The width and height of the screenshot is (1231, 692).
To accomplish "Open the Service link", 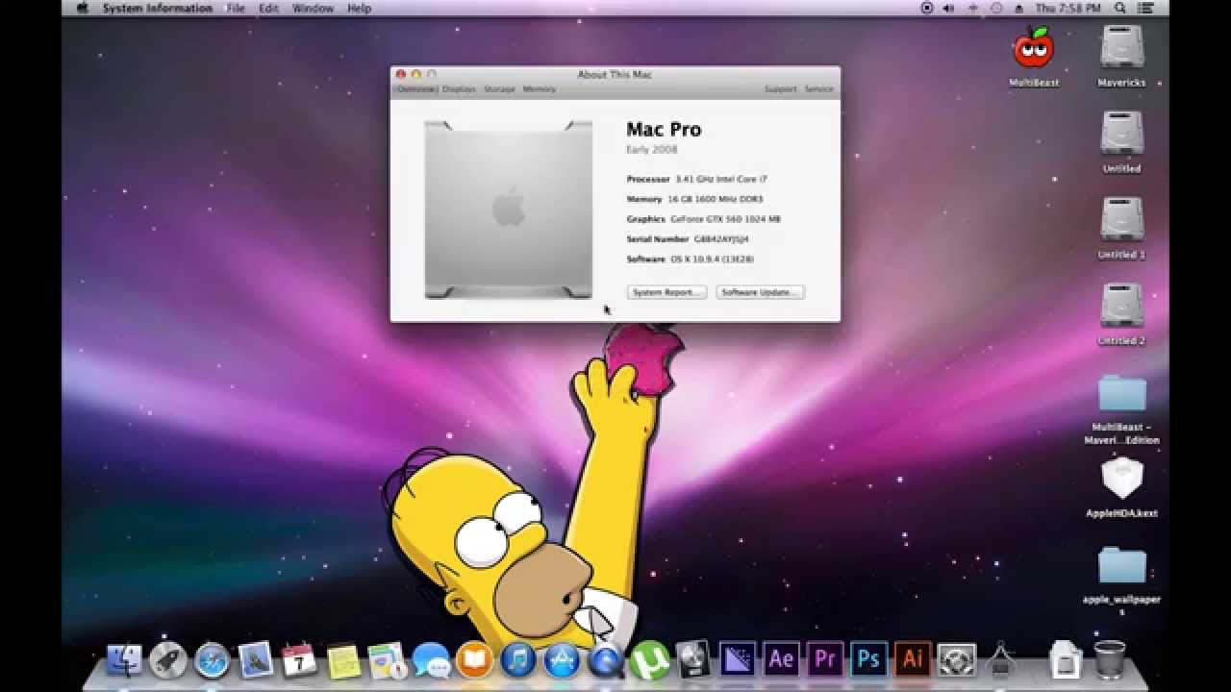I will click(x=818, y=89).
